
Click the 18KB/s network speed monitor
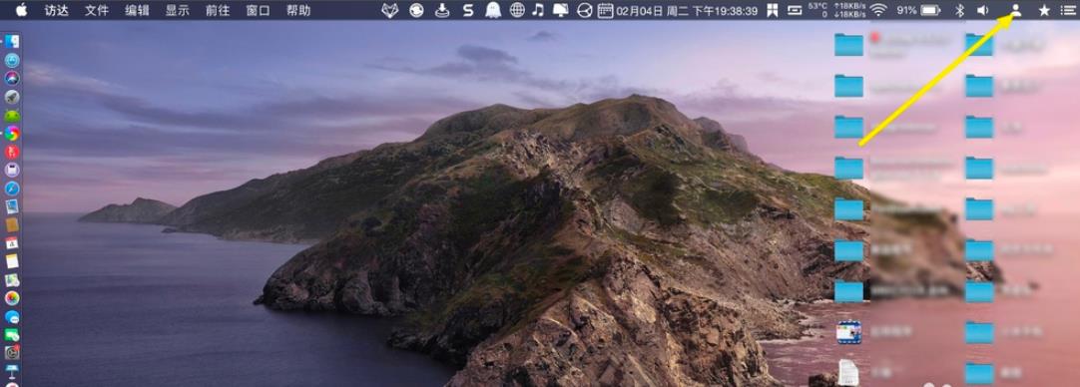click(x=850, y=10)
